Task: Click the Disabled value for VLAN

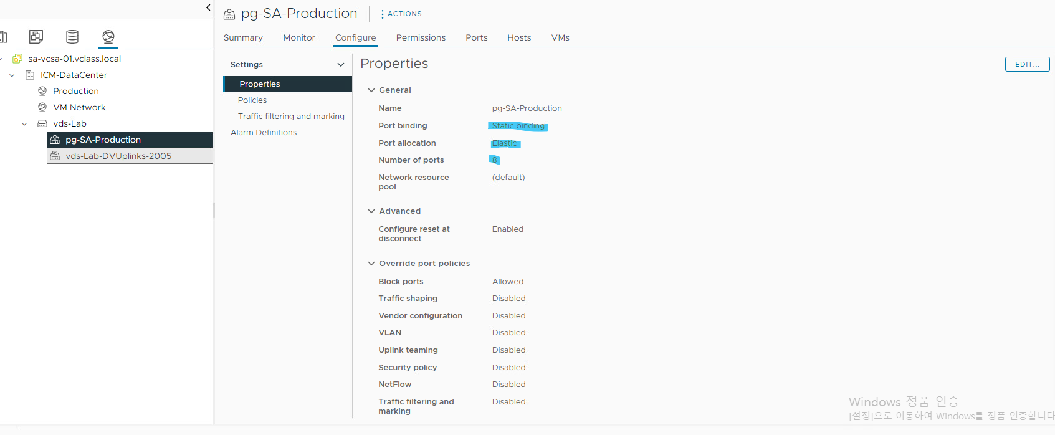Action: [509, 333]
